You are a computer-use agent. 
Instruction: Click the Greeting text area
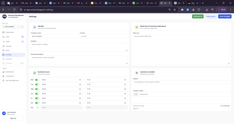(79, 47)
